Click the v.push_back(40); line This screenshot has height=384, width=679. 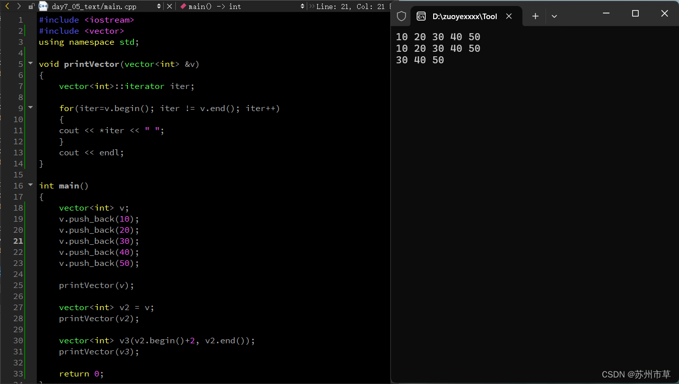coord(99,252)
